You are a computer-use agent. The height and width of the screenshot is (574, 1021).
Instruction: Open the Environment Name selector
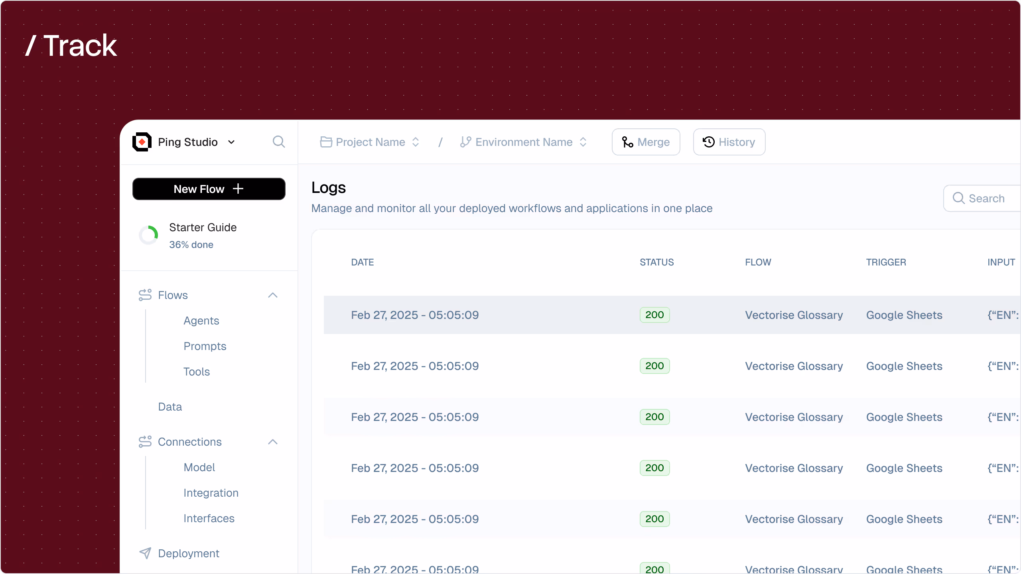pos(523,142)
